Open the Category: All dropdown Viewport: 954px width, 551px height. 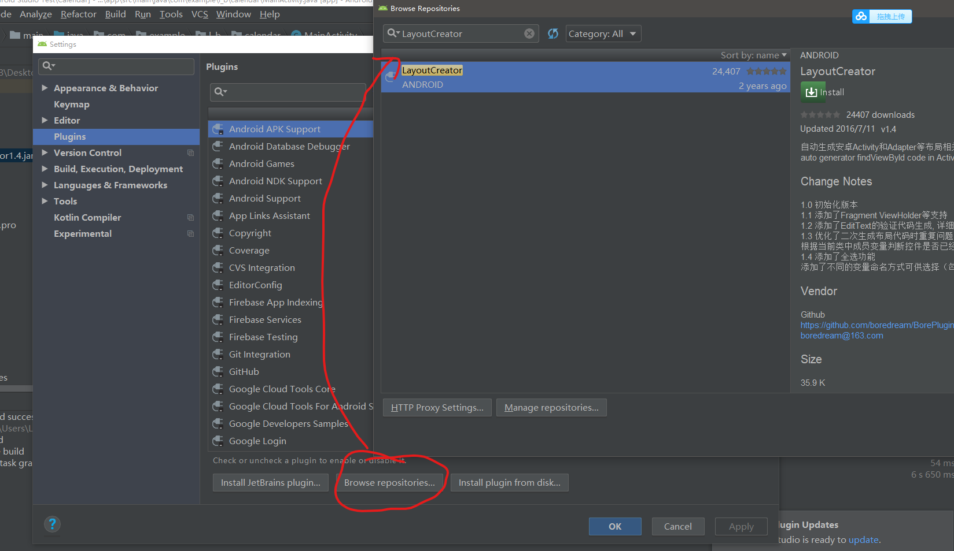[603, 33]
